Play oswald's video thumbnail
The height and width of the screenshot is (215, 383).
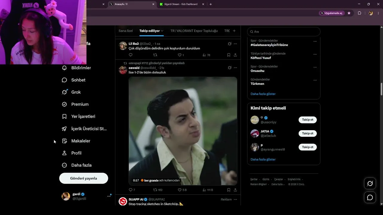[x=183, y=131]
